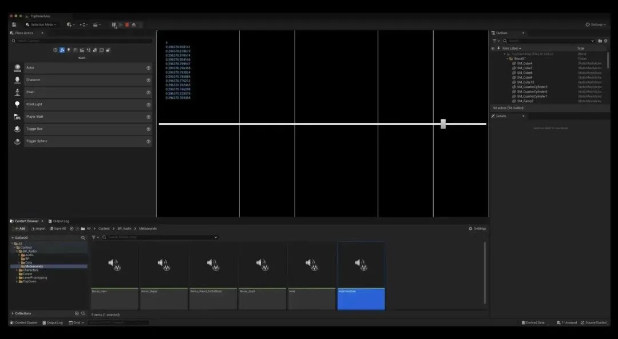Viewport: 618px width, 339px height.
Task: Open the Outliner settings gear
Action: click(x=606, y=41)
